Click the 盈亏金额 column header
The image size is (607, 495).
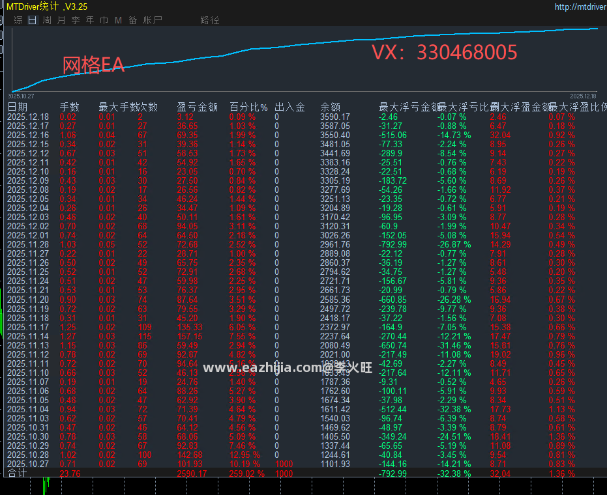tap(198, 107)
